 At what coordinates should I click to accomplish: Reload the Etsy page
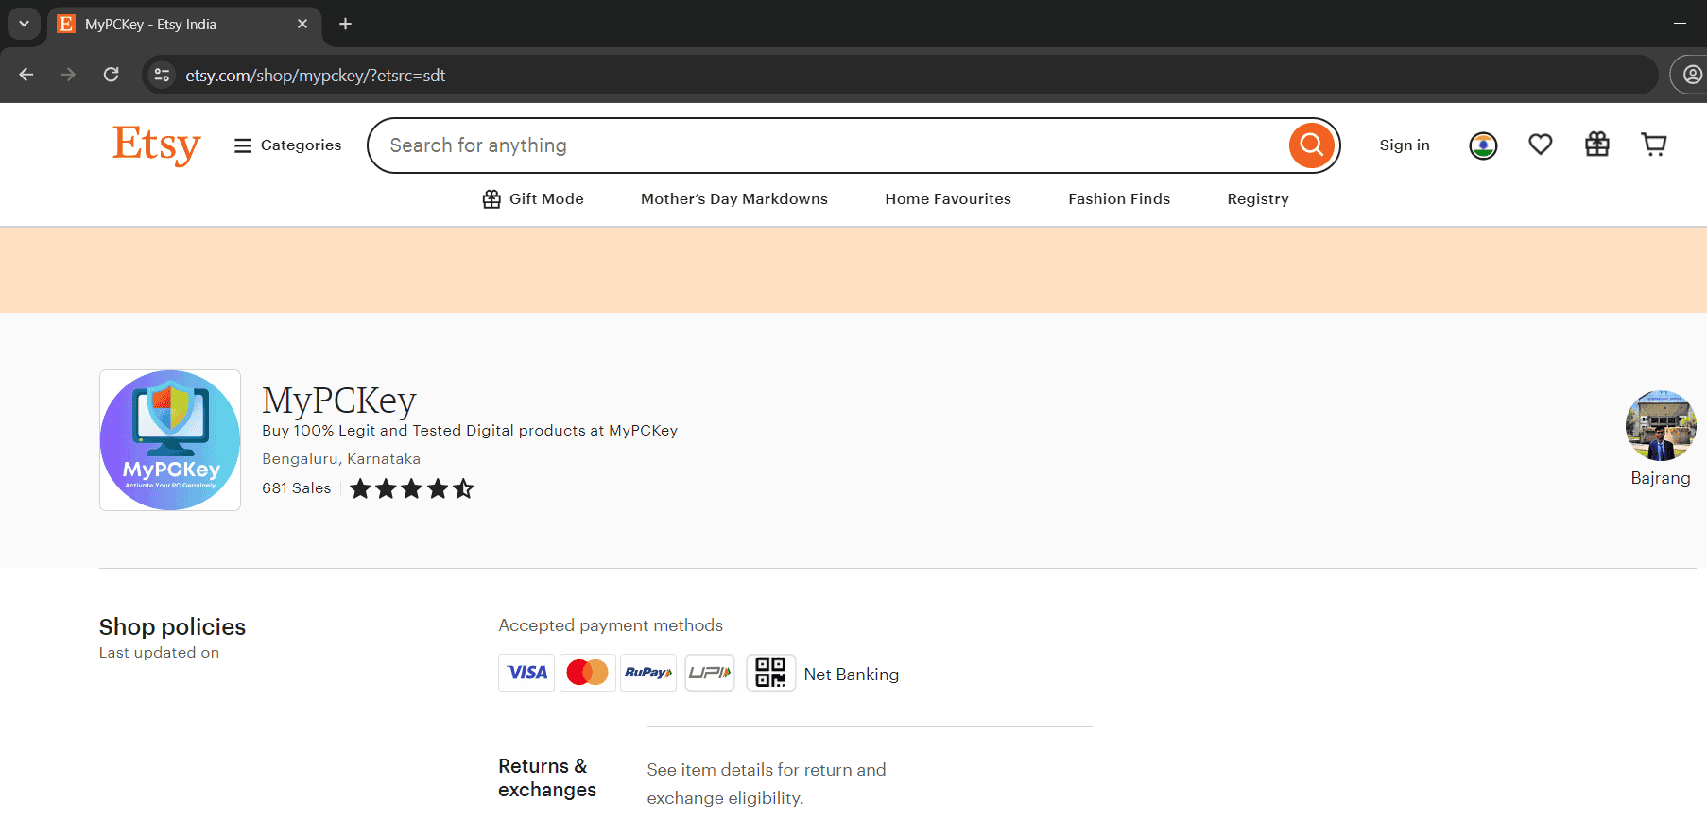tap(111, 75)
